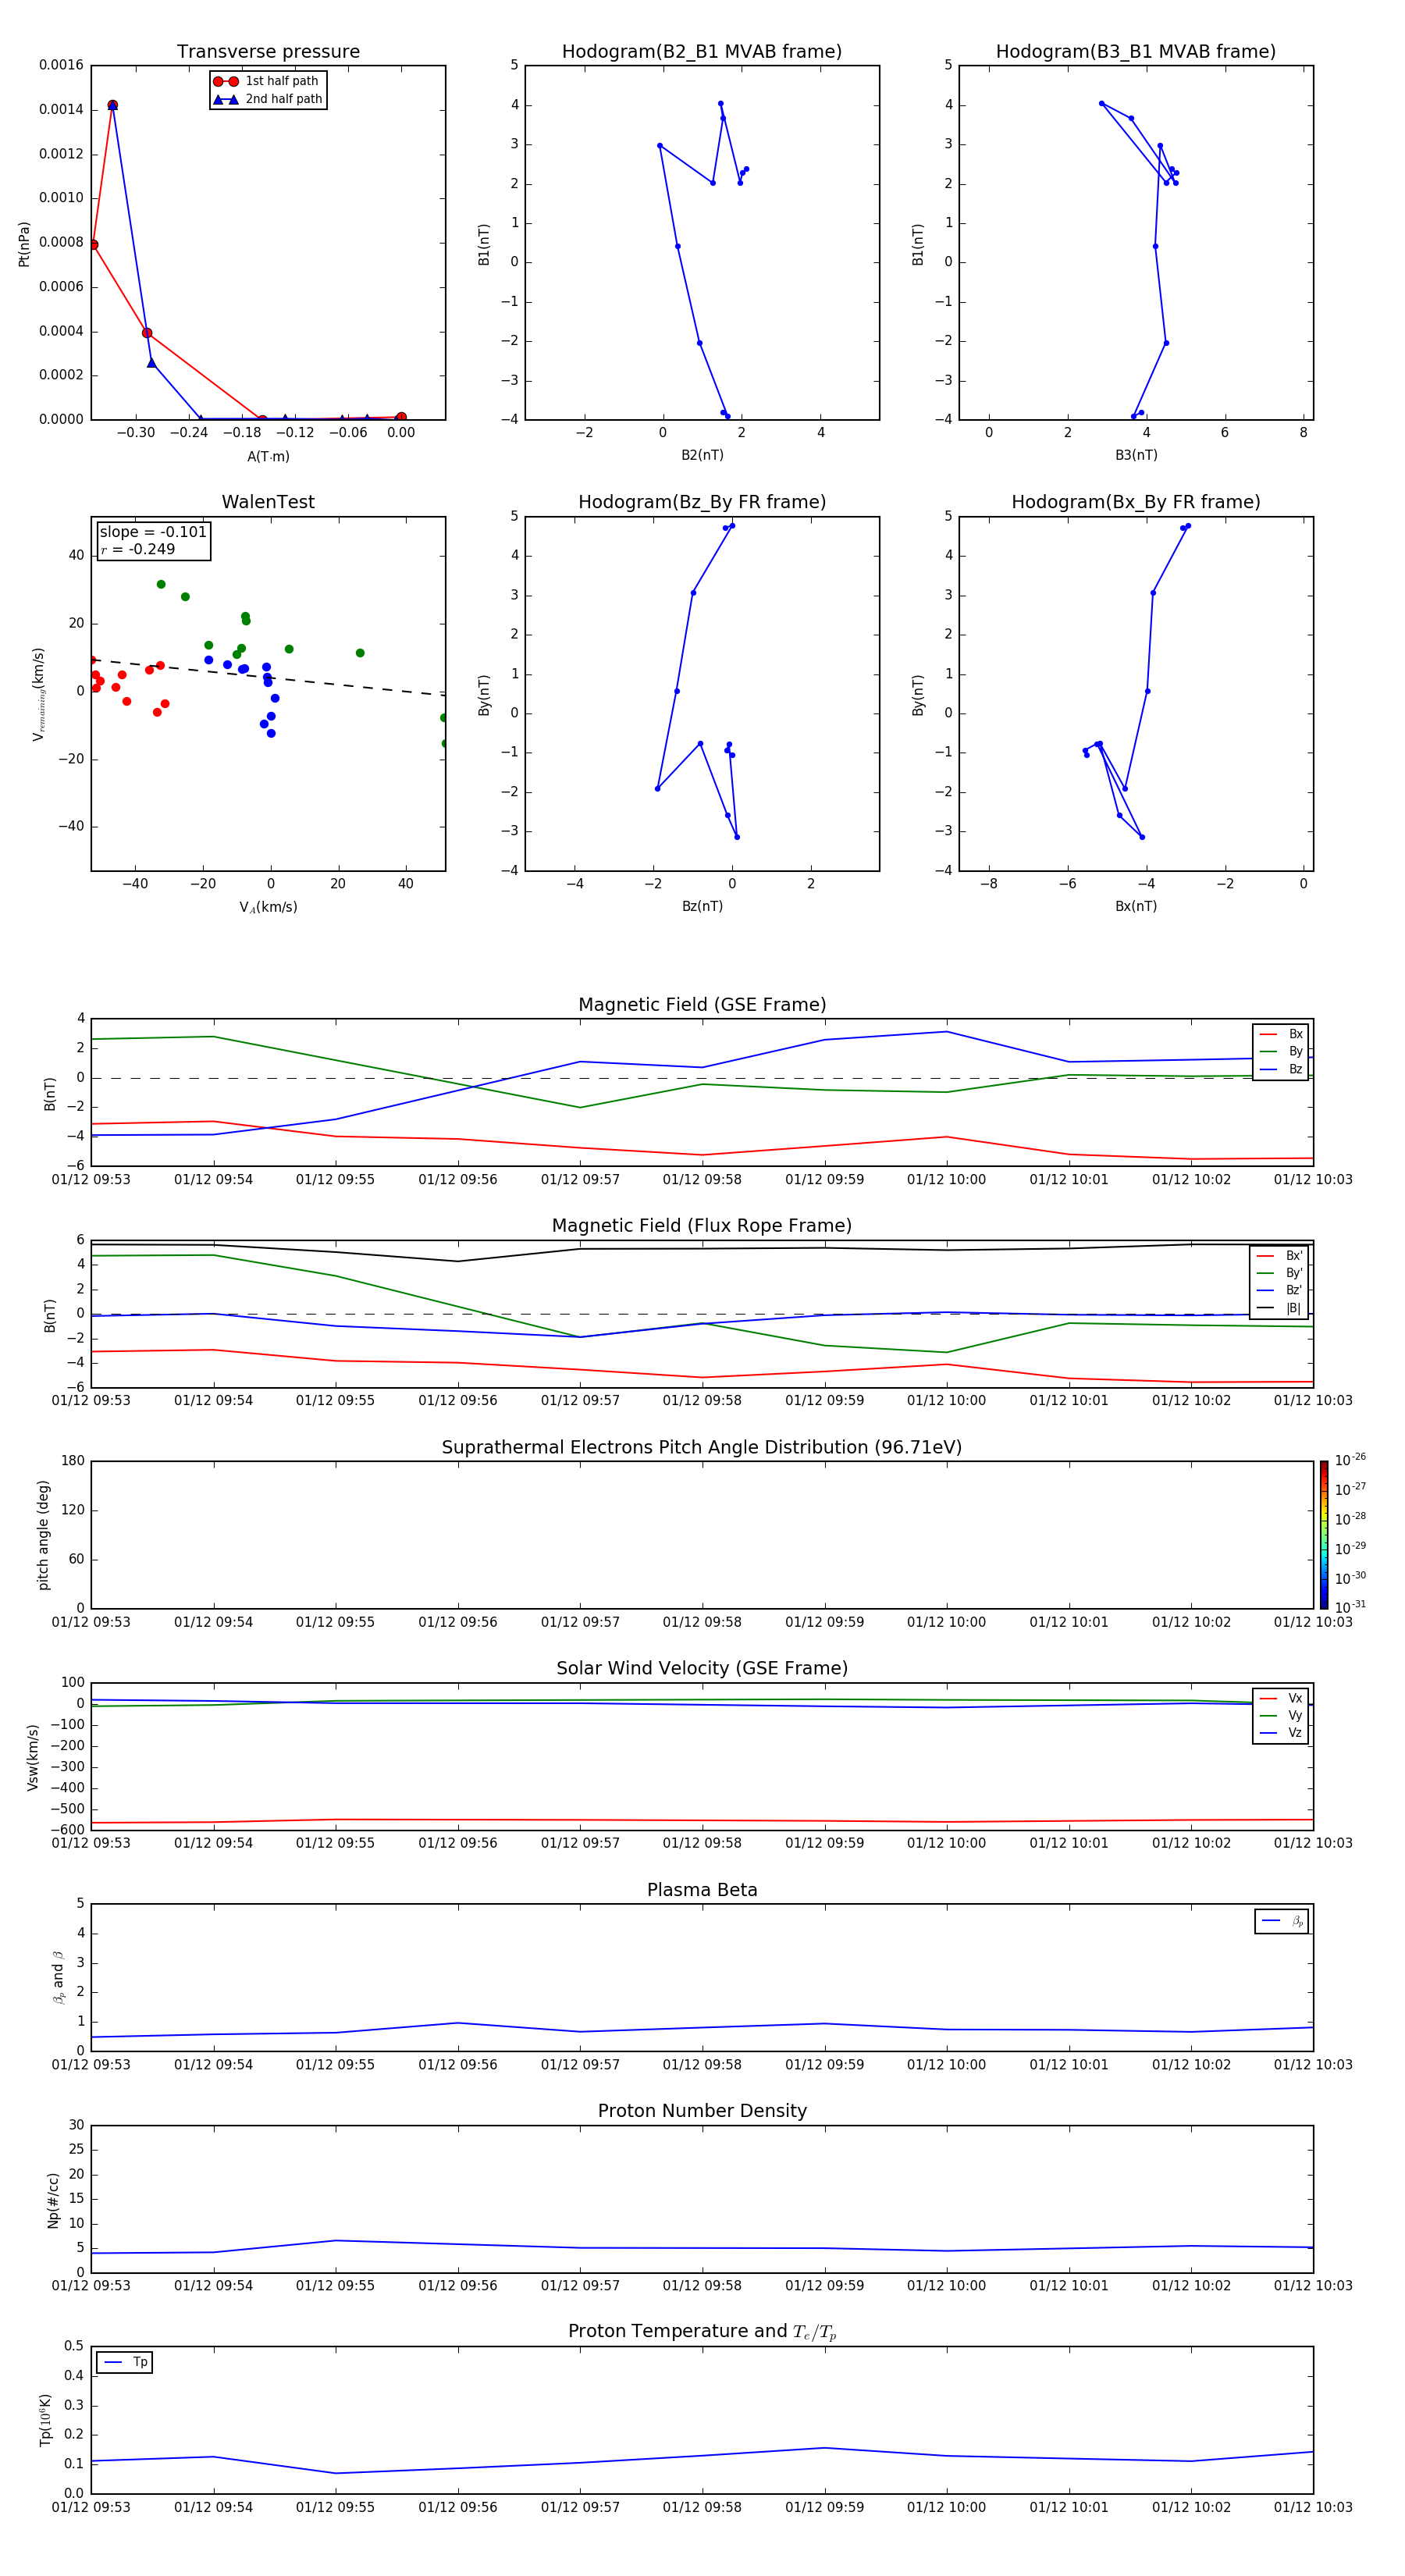
Task: Click the 'Hodogram(Bz_By FR frame)' title
Action: pyautogui.click(x=702, y=502)
